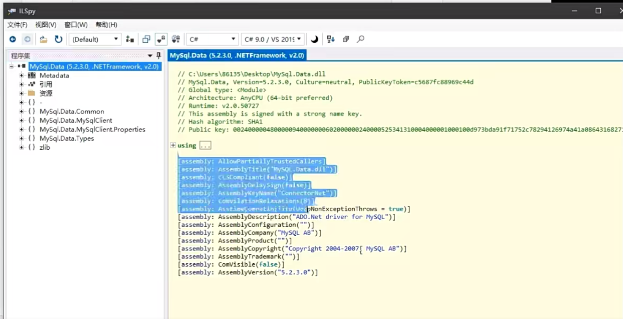The width and height of the screenshot is (623, 319).
Task: Select the Metadata tree item
Action: point(54,75)
